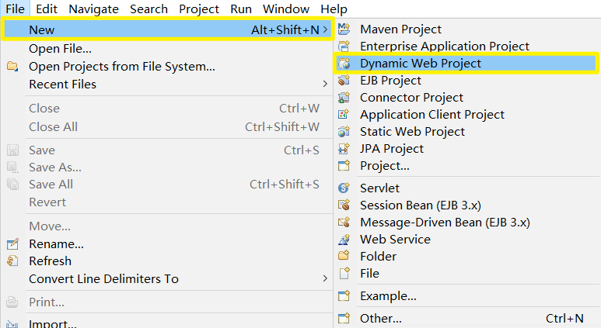Click the Web Service icon
The height and width of the screenshot is (328, 601).
pyautogui.click(x=345, y=240)
